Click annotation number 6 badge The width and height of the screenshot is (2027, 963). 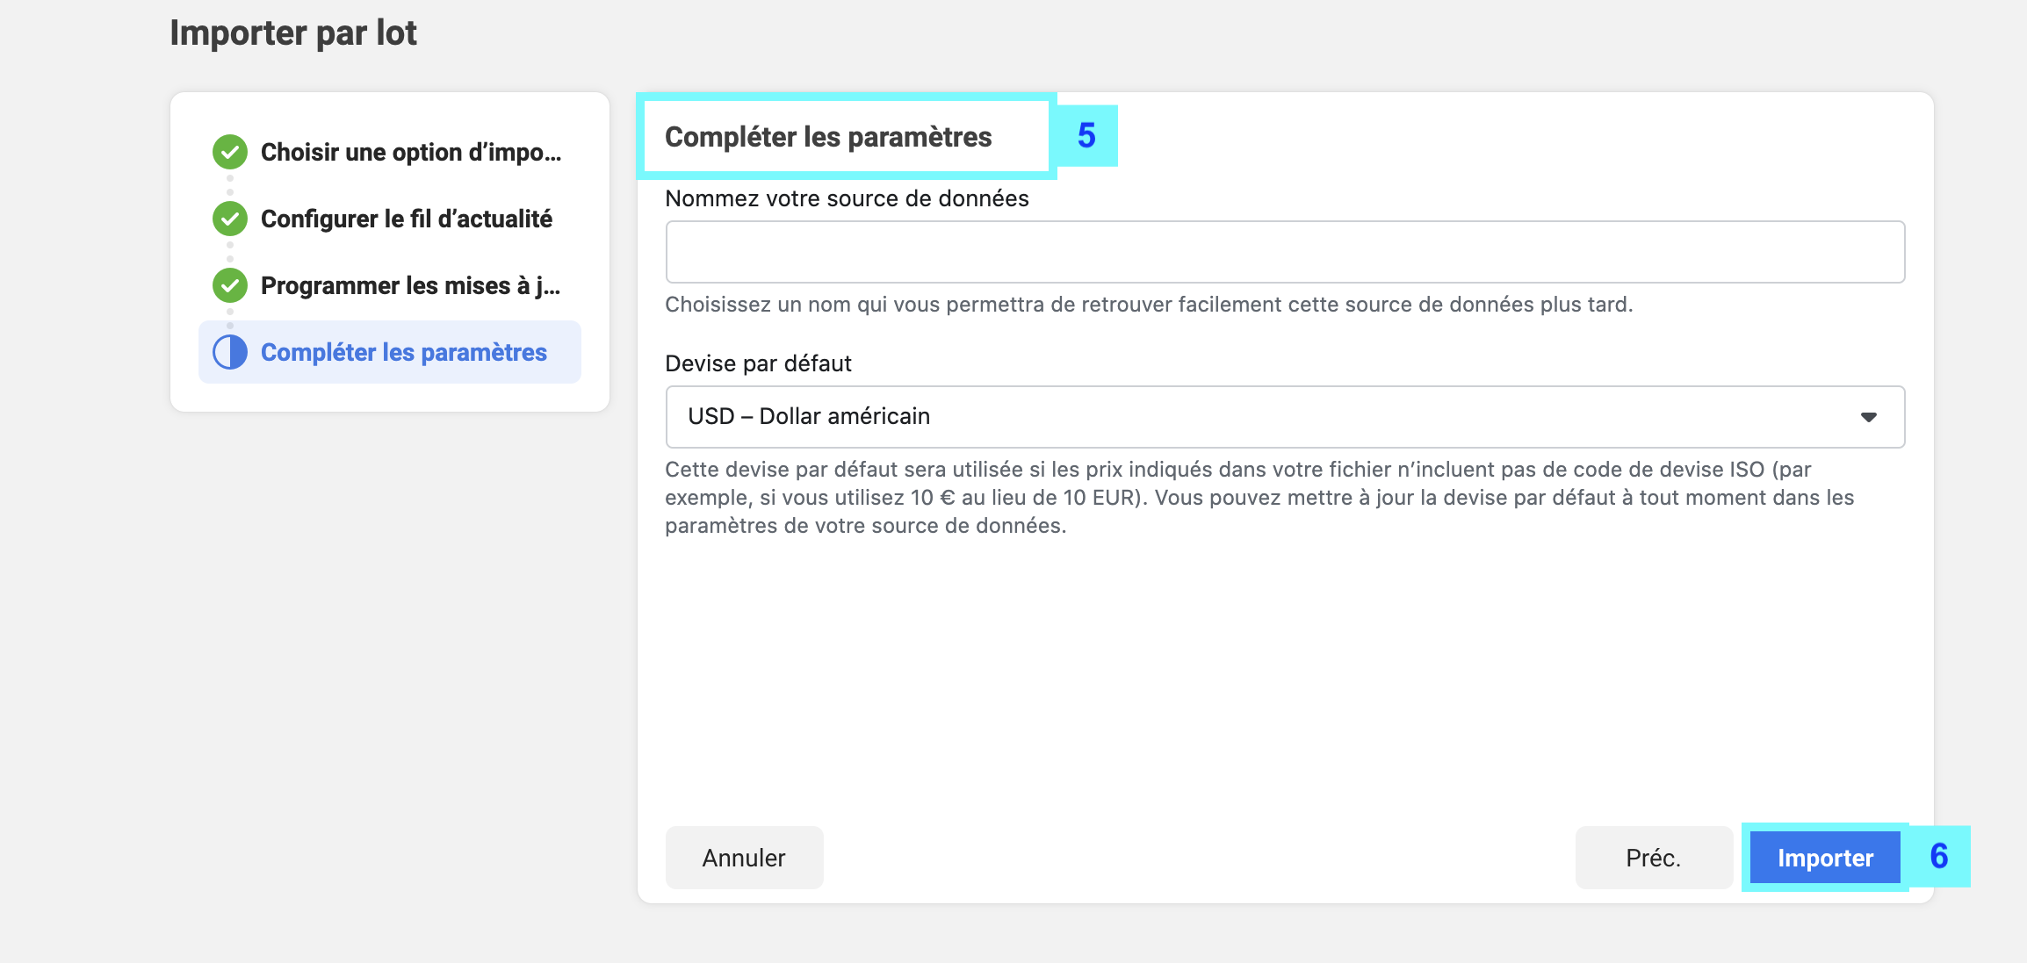coord(1939,856)
